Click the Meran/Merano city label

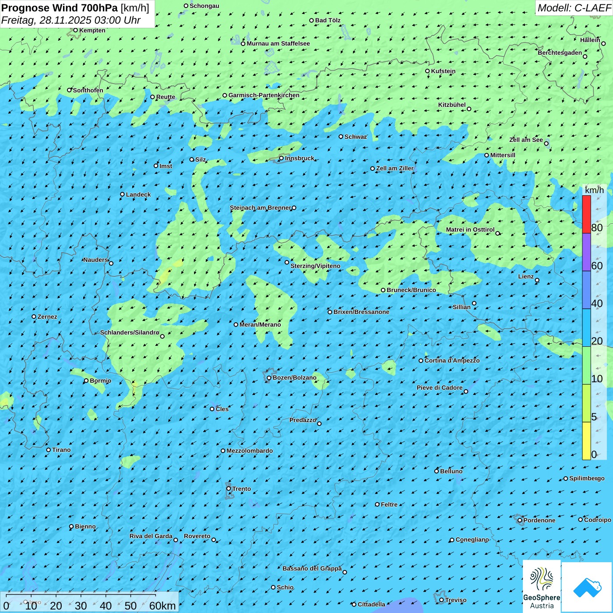(260, 324)
